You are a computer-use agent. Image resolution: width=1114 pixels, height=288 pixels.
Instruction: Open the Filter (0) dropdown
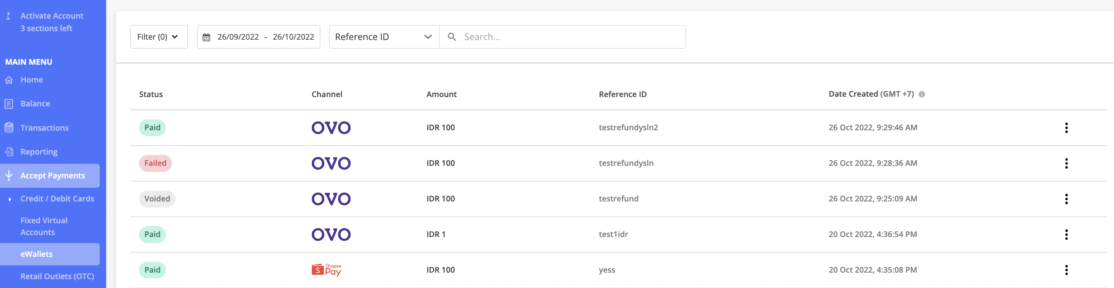[x=158, y=37]
